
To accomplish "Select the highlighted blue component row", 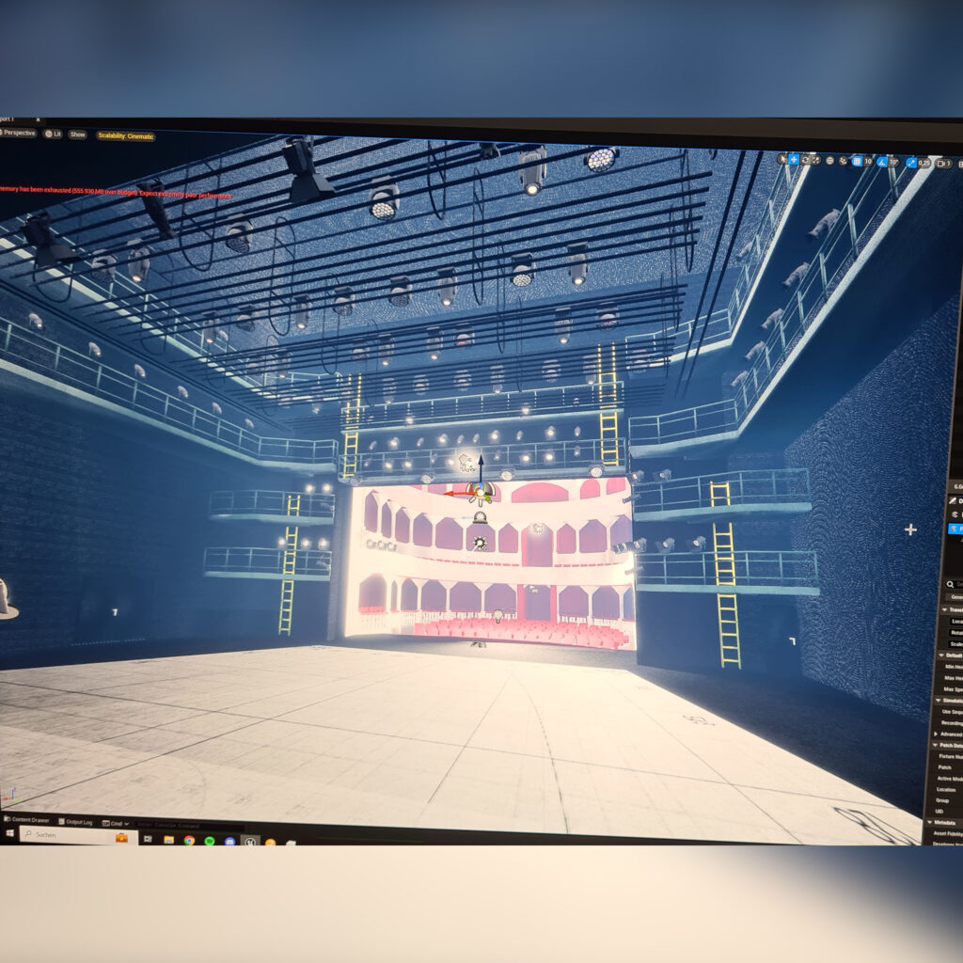I will click(x=955, y=529).
